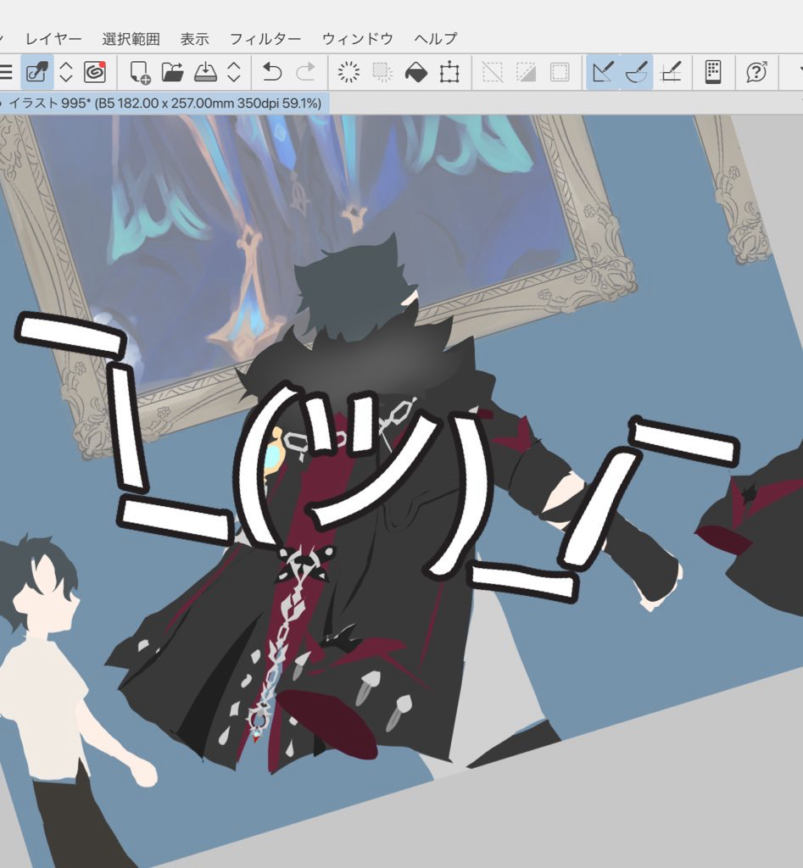Click the Clip Studio spiral logo icon
803x868 pixels.
pyautogui.click(x=95, y=72)
